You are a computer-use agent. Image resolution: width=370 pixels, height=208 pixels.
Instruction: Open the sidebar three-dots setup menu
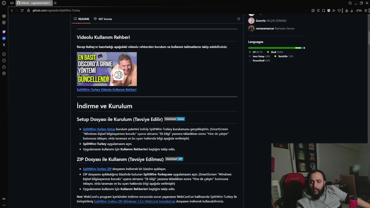pos(4,205)
